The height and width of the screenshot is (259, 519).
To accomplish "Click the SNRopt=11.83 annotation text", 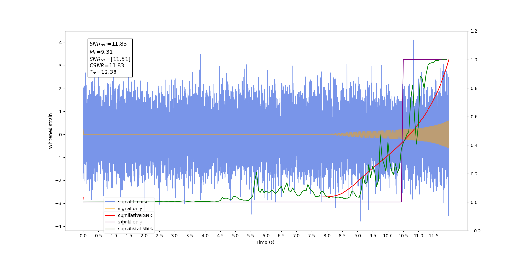I will [x=108, y=44].
